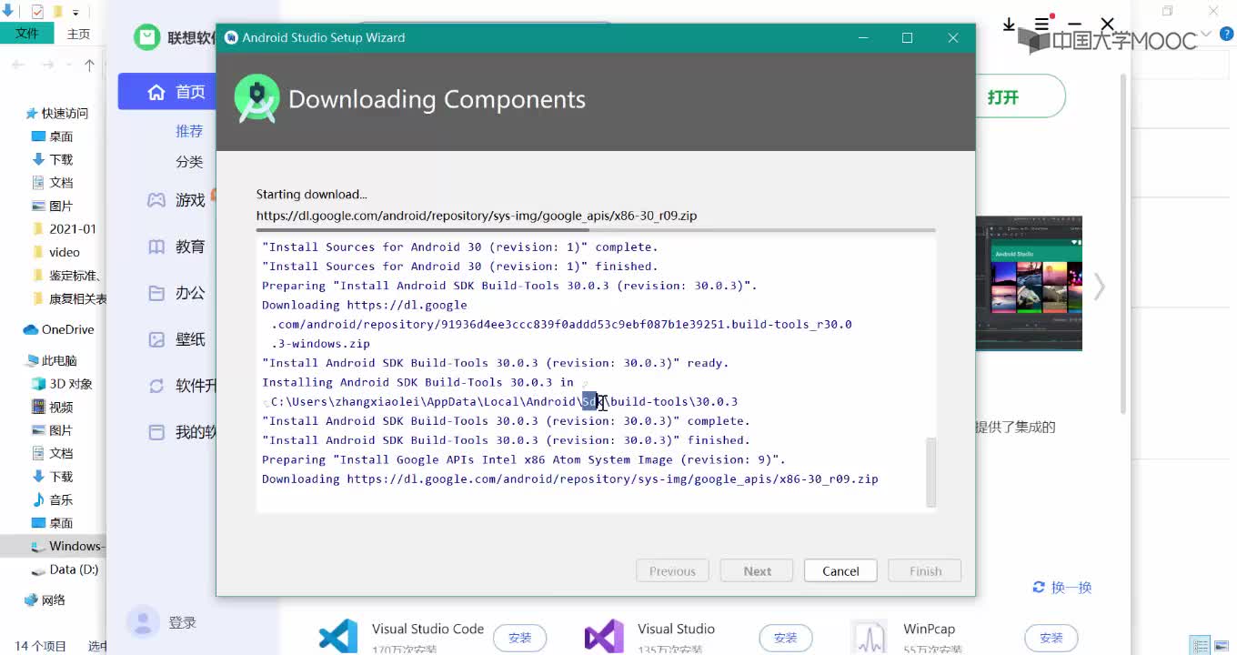Click the Previous button in setup wizard
The image size is (1237, 655).
[x=672, y=571]
